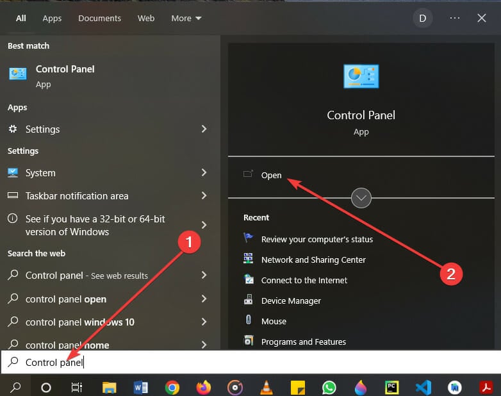
Task: Open Sticky Notes from the taskbar
Action: [298, 388]
